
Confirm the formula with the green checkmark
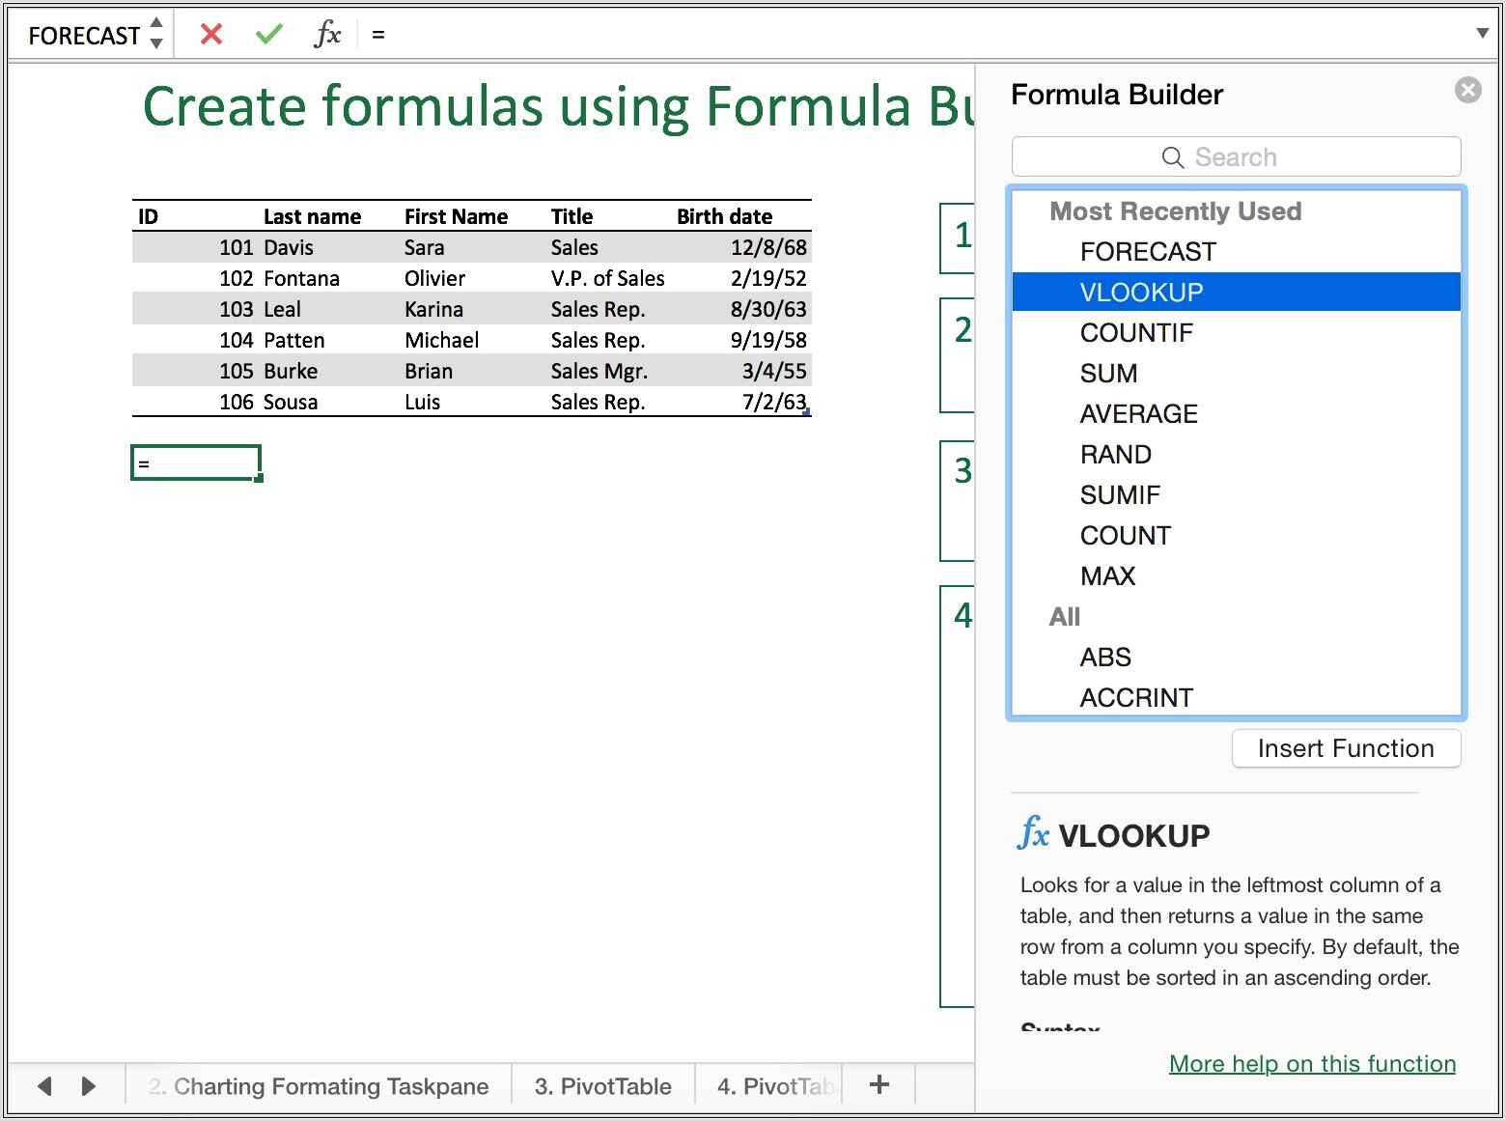click(x=269, y=35)
